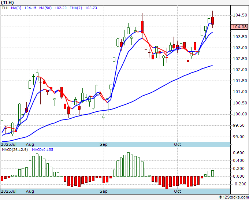Screen dimensions: 249x200
Task: Click the 0.400 MACD axis label
Action: 238,160
